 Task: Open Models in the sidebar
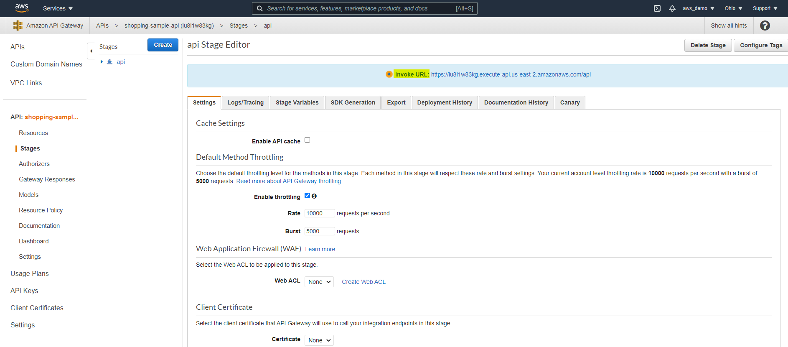tap(28, 195)
